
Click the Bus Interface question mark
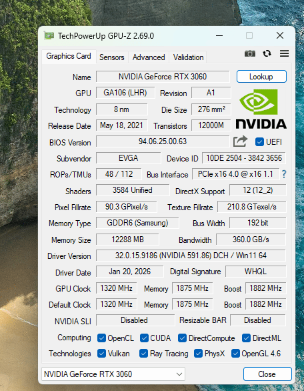click(x=284, y=174)
